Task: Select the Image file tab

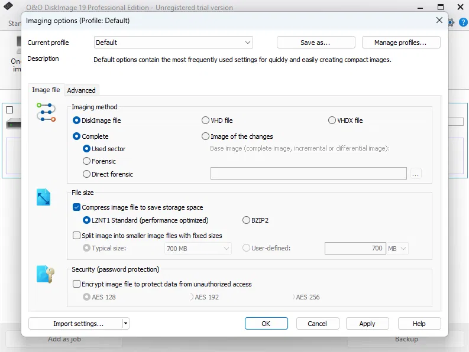Action: coord(46,90)
